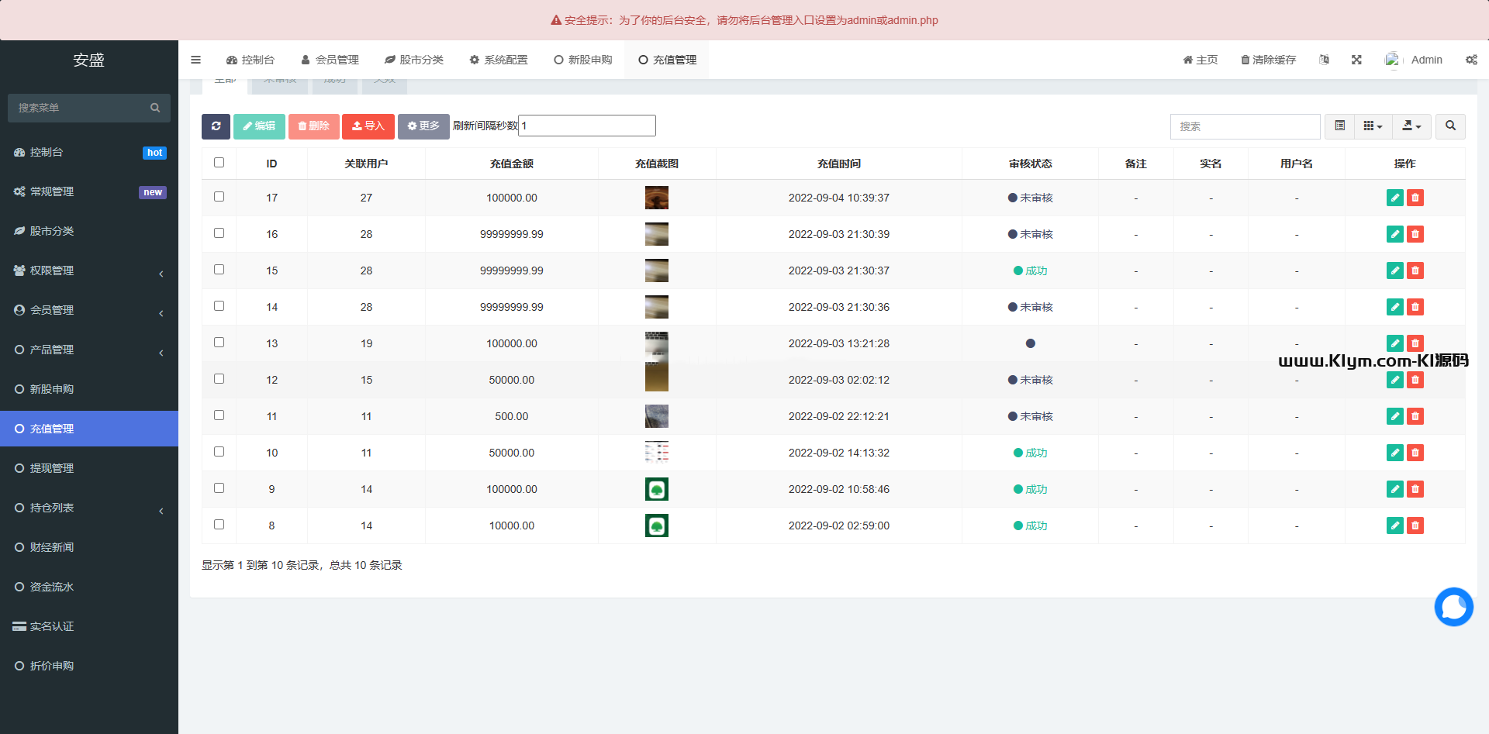Click the 导入 import button

pyautogui.click(x=368, y=126)
